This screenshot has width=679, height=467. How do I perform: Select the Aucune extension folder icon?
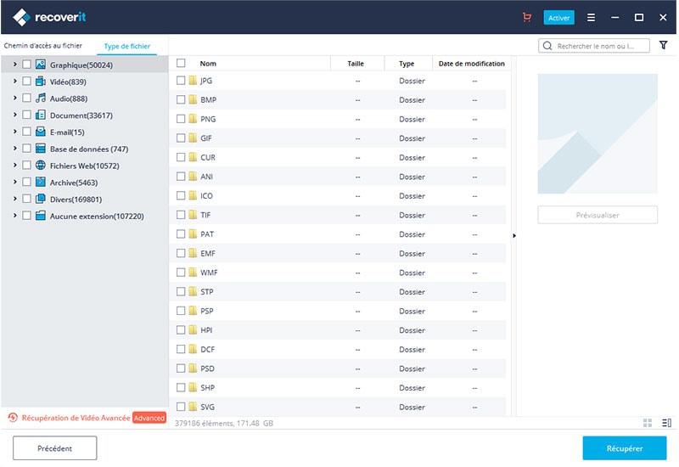point(41,216)
